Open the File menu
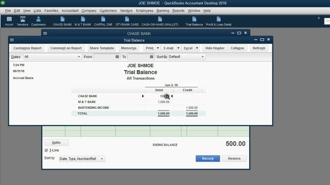 [x=8, y=11]
